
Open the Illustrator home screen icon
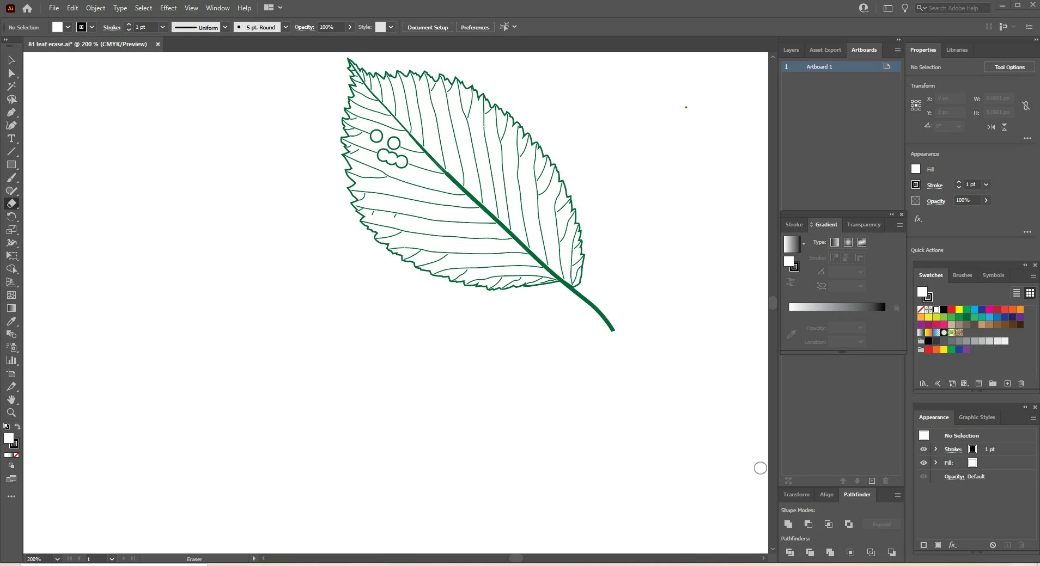click(27, 8)
